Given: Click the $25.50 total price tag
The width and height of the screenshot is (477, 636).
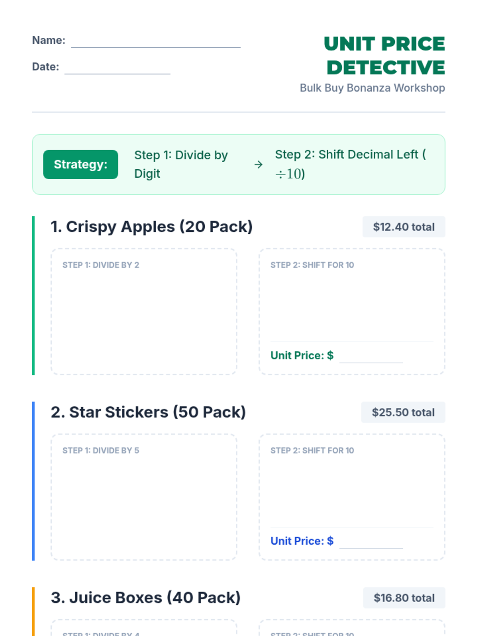Looking at the screenshot, I should click(x=403, y=413).
